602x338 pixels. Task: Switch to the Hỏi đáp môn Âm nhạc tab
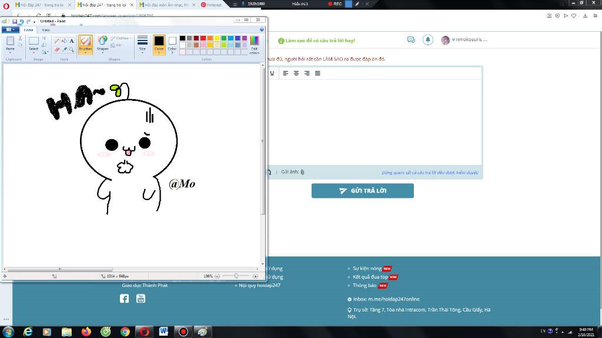pos(166,5)
